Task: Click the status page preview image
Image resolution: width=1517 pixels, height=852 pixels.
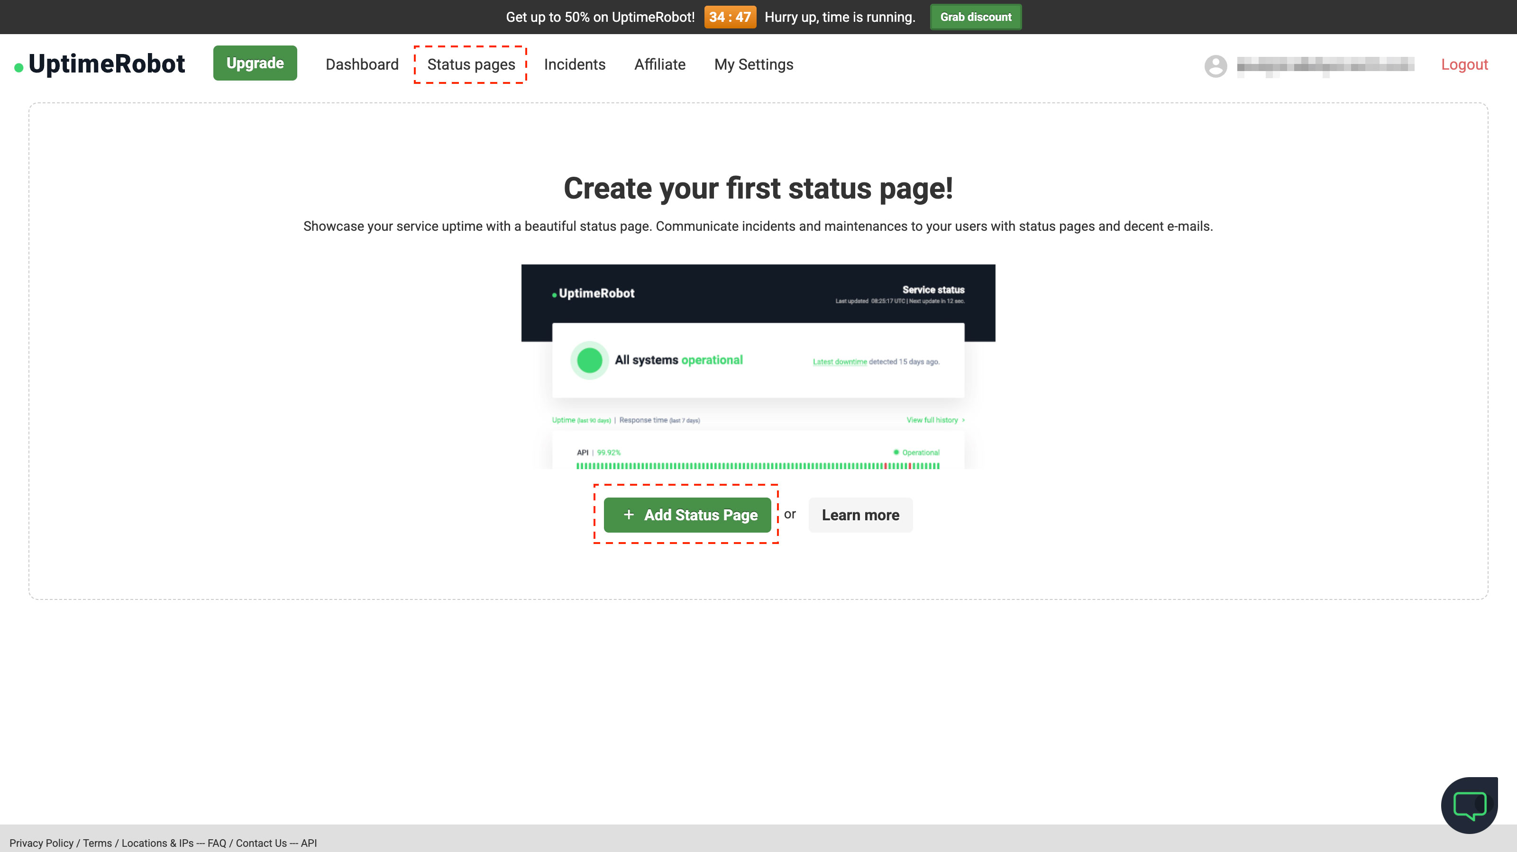Action: pyautogui.click(x=758, y=367)
